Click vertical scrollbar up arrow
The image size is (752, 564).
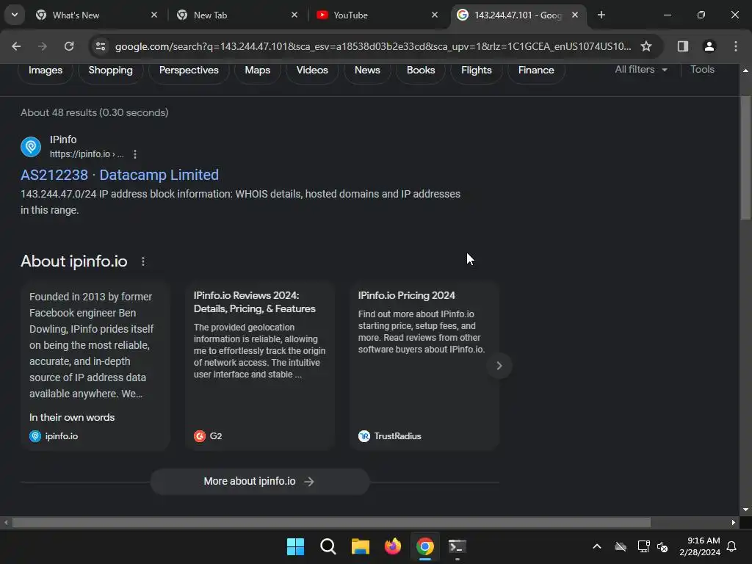pyautogui.click(x=745, y=70)
